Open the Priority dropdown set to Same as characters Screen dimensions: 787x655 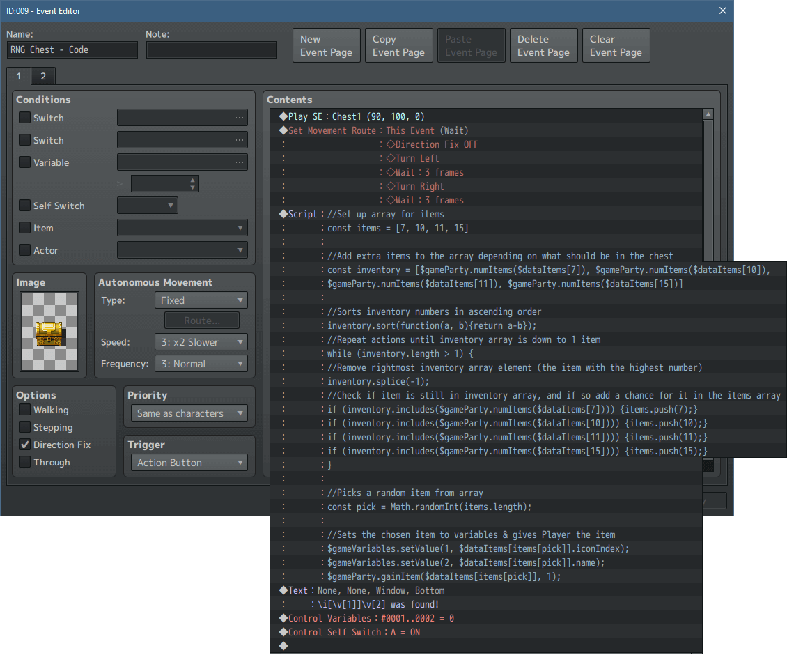click(189, 413)
